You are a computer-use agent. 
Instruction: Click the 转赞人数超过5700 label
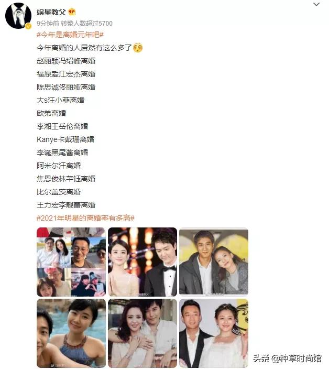click(86, 24)
